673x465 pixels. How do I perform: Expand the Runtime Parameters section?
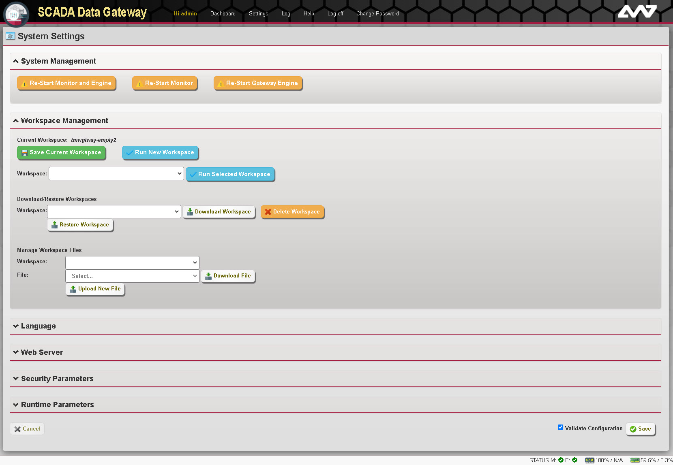16,405
